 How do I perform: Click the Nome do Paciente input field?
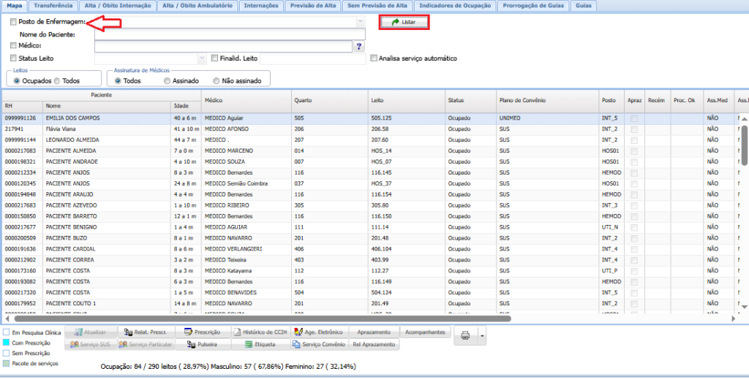[230, 34]
